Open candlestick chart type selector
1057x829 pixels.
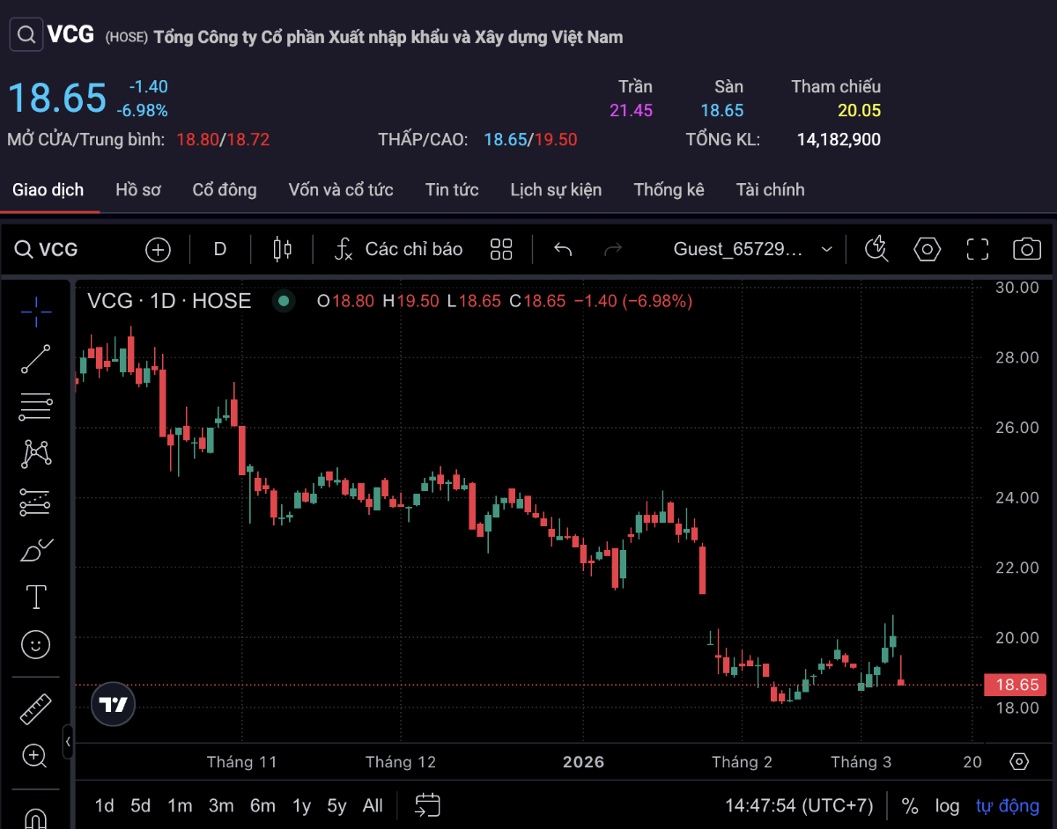point(282,249)
